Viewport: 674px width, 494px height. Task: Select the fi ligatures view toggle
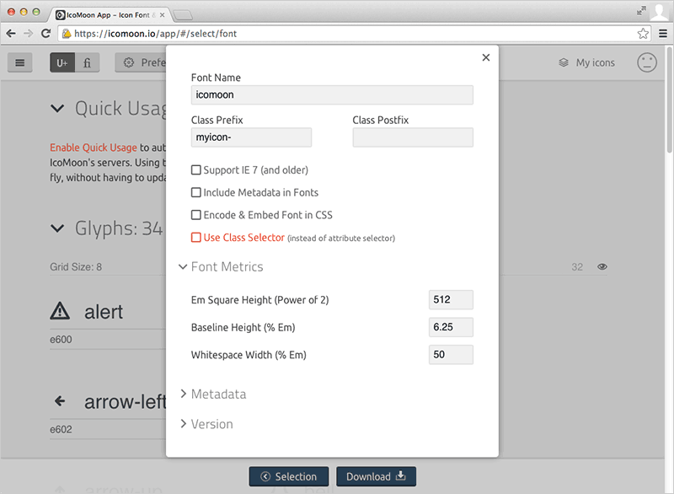[x=88, y=62]
